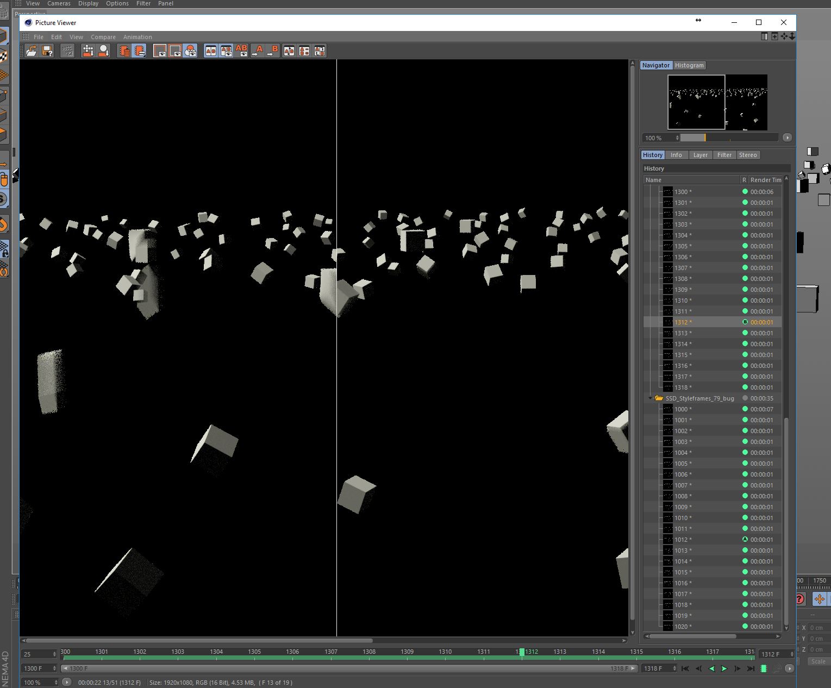Click the Set as A icon
Image resolution: width=831 pixels, height=688 pixels.
[x=258, y=51]
